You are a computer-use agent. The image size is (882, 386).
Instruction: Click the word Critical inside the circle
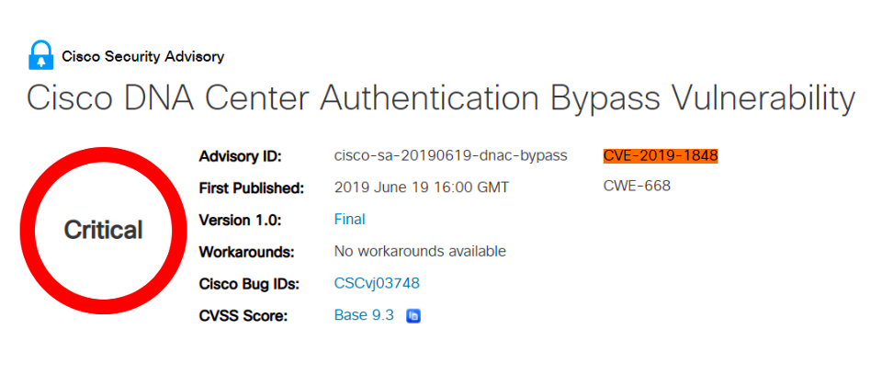point(104,230)
